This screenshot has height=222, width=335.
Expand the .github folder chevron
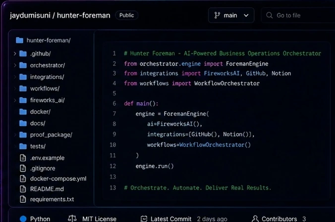pyautogui.click(x=15, y=53)
